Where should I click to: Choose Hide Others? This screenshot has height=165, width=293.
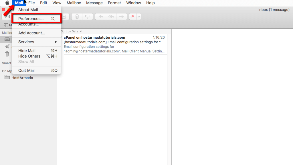point(36,56)
